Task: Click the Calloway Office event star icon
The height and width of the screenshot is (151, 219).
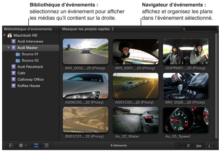Action: tap(13, 79)
